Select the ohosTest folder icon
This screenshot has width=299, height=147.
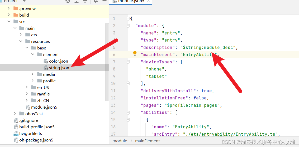(x=22, y=114)
